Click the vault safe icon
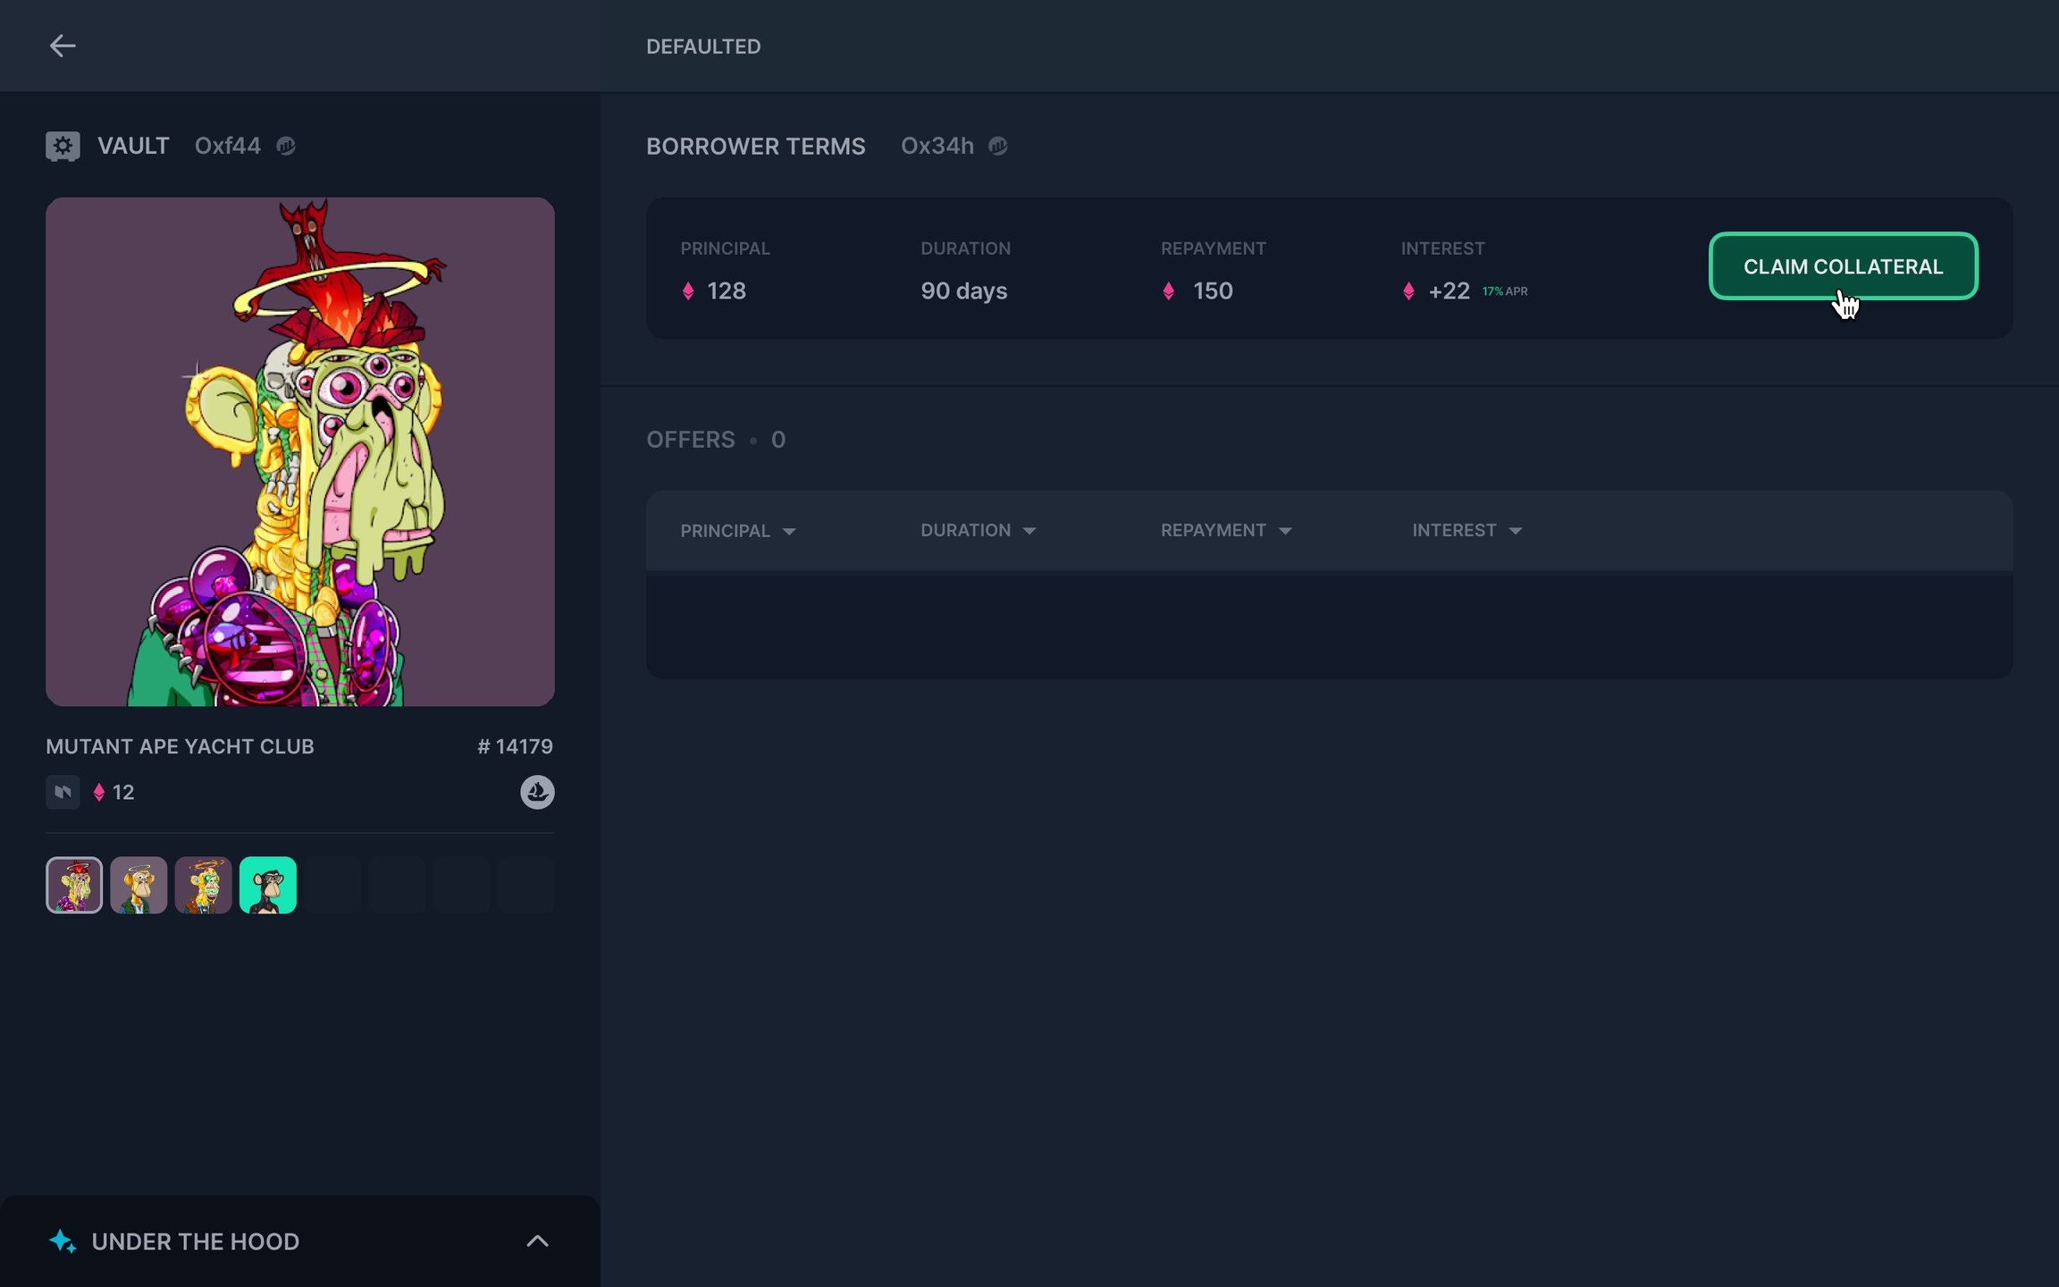 63,146
